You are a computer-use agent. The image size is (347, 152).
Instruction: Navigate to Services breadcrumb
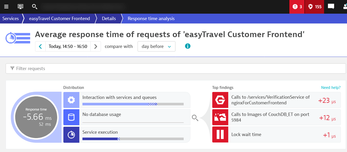click(x=11, y=19)
